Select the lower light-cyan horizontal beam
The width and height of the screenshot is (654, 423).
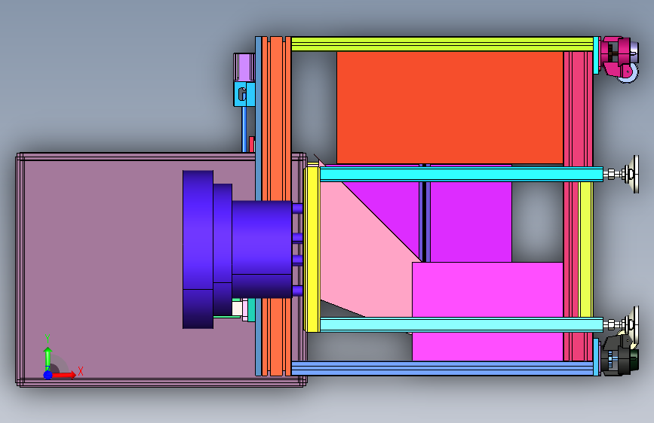tap(462, 324)
